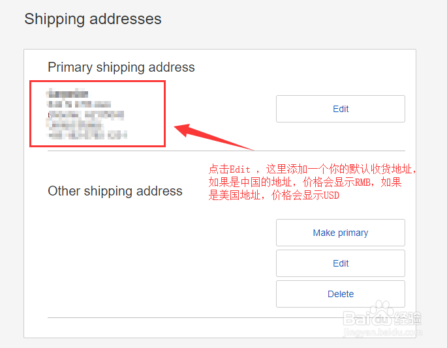The height and width of the screenshot is (348, 447).
Task: Click the red annotation line starting 点击Edit
Action: coord(312,169)
